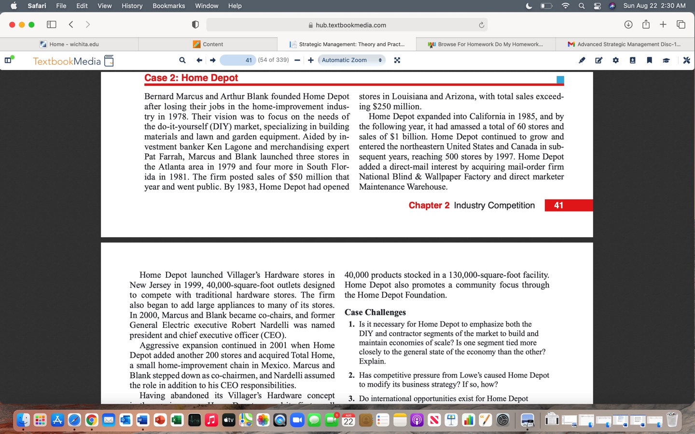Open the Automatic Zoom dropdown
The width and height of the screenshot is (695, 434).
(352, 60)
